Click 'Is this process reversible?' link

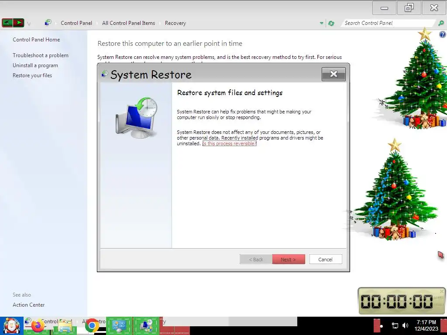pos(230,144)
